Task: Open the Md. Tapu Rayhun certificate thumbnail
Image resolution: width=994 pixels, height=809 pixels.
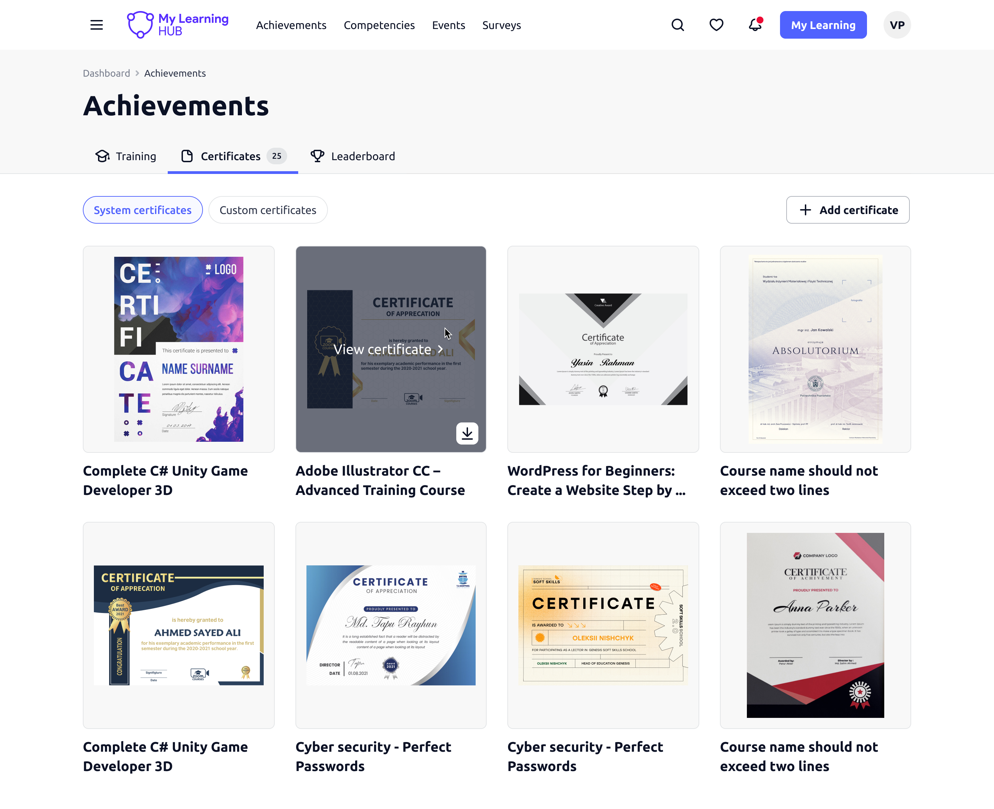Action: [391, 625]
